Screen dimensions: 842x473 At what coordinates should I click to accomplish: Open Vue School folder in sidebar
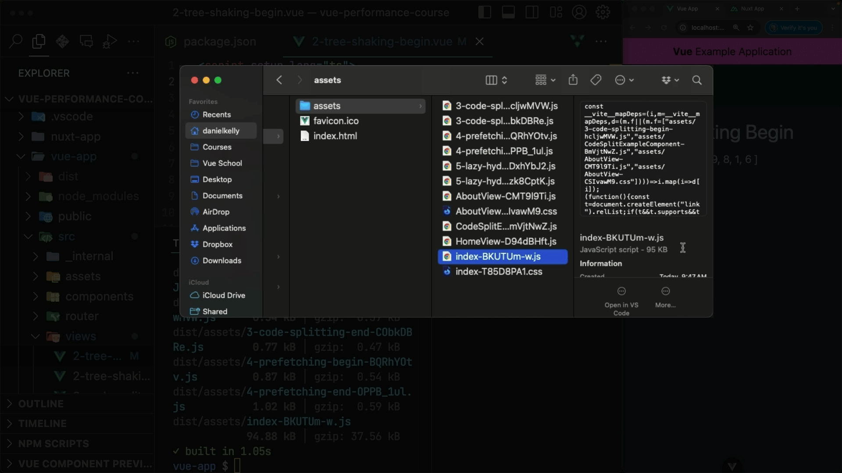click(221, 163)
